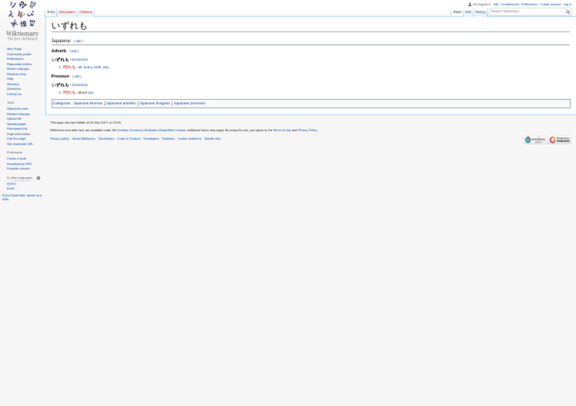Focus the Search Wiktionary field
576x406 pixels.
(x=527, y=12)
